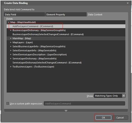Expand the MainMap node arrow

coord(11,38)
